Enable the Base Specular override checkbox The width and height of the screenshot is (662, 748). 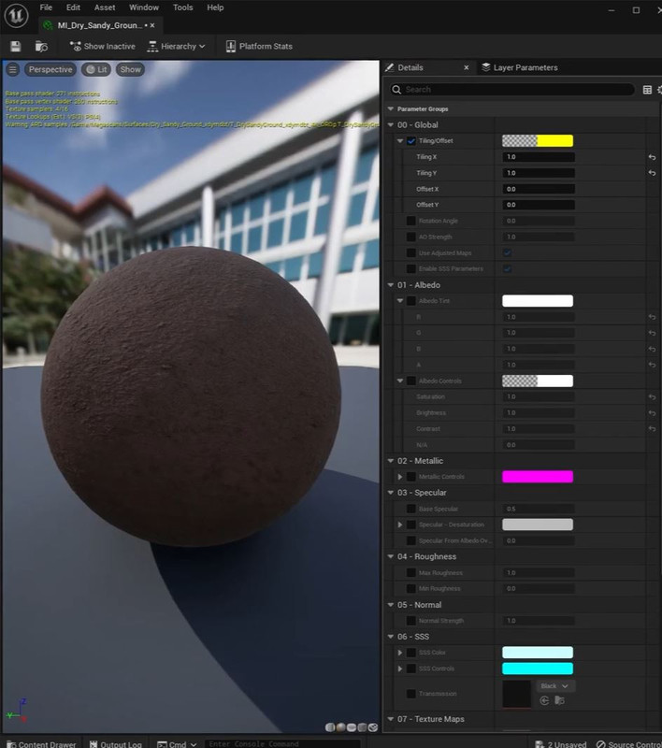(411, 509)
